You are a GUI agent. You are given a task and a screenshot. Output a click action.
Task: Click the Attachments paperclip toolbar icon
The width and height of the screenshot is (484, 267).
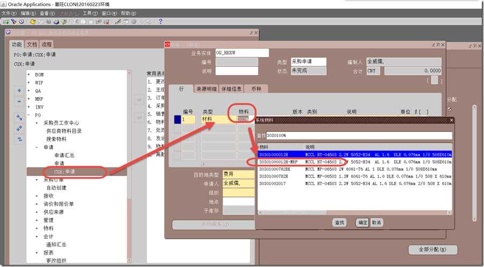[141, 21]
